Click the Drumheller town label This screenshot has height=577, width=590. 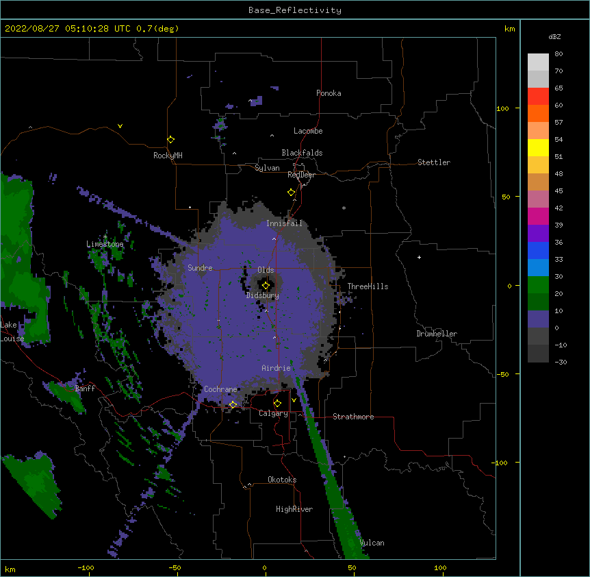tap(437, 334)
